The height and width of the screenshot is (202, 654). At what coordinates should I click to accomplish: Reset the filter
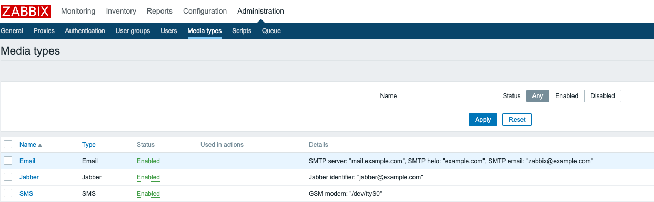(x=517, y=120)
